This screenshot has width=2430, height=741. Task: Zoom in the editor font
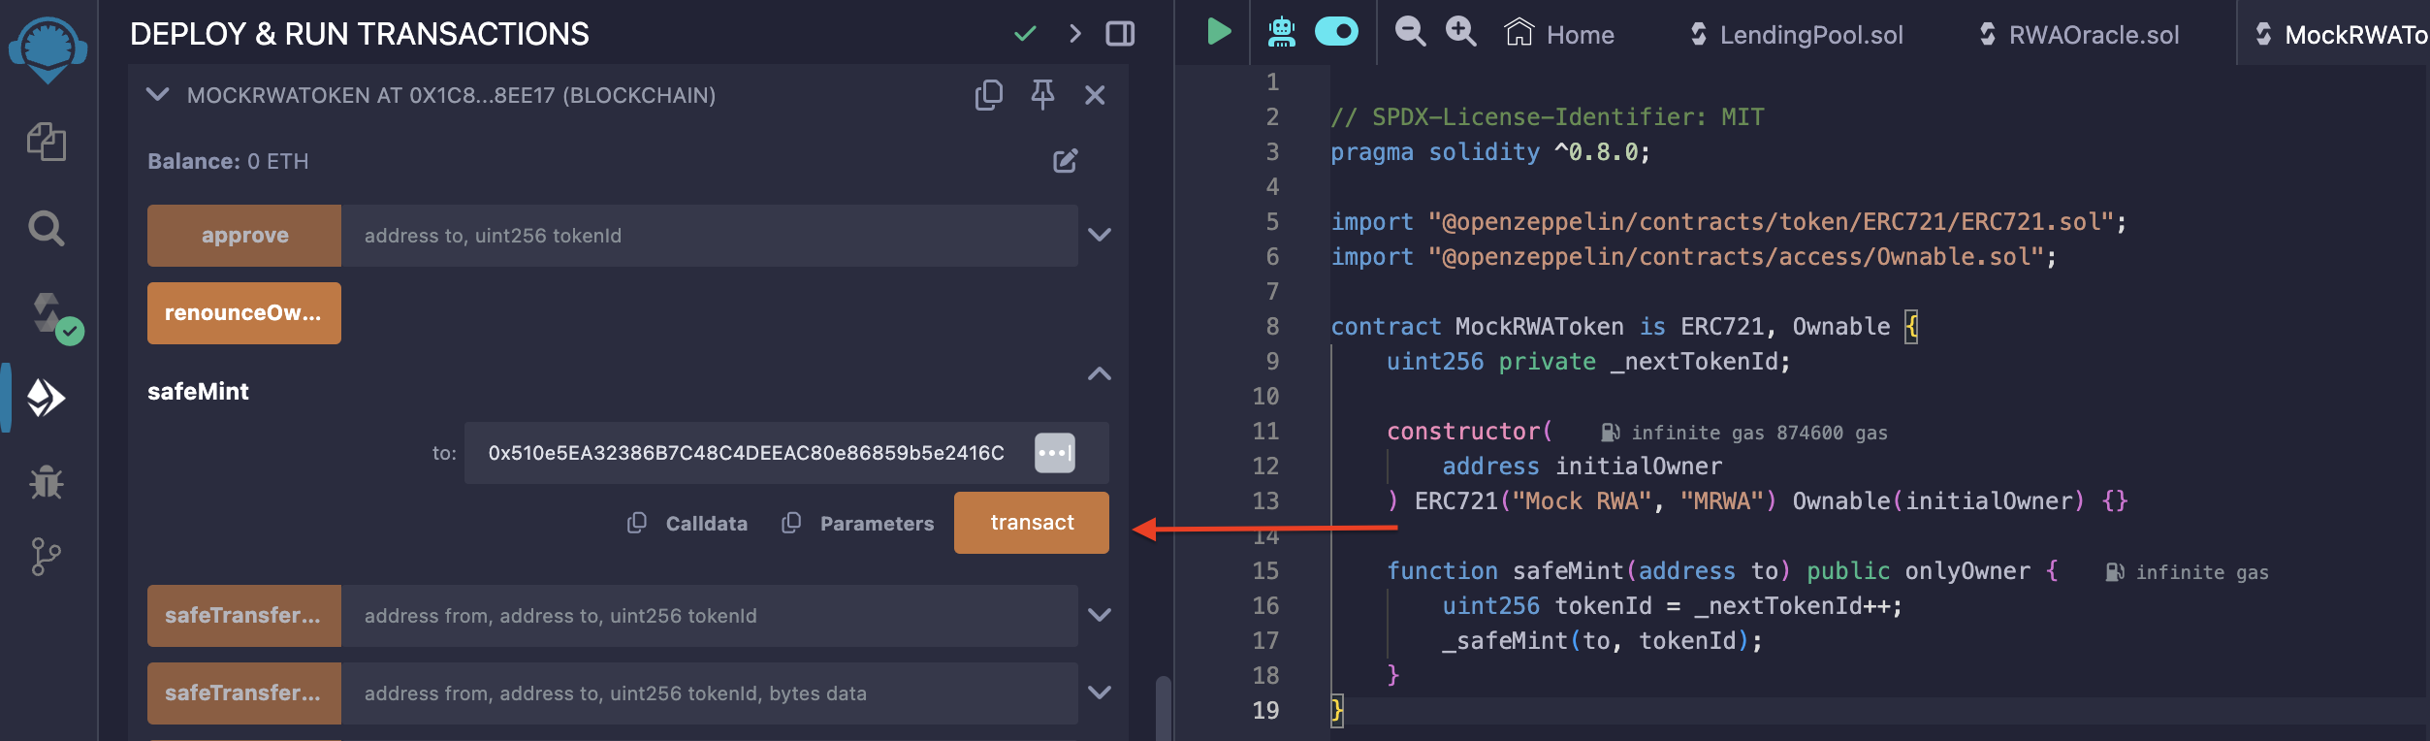pyautogui.click(x=1460, y=32)
